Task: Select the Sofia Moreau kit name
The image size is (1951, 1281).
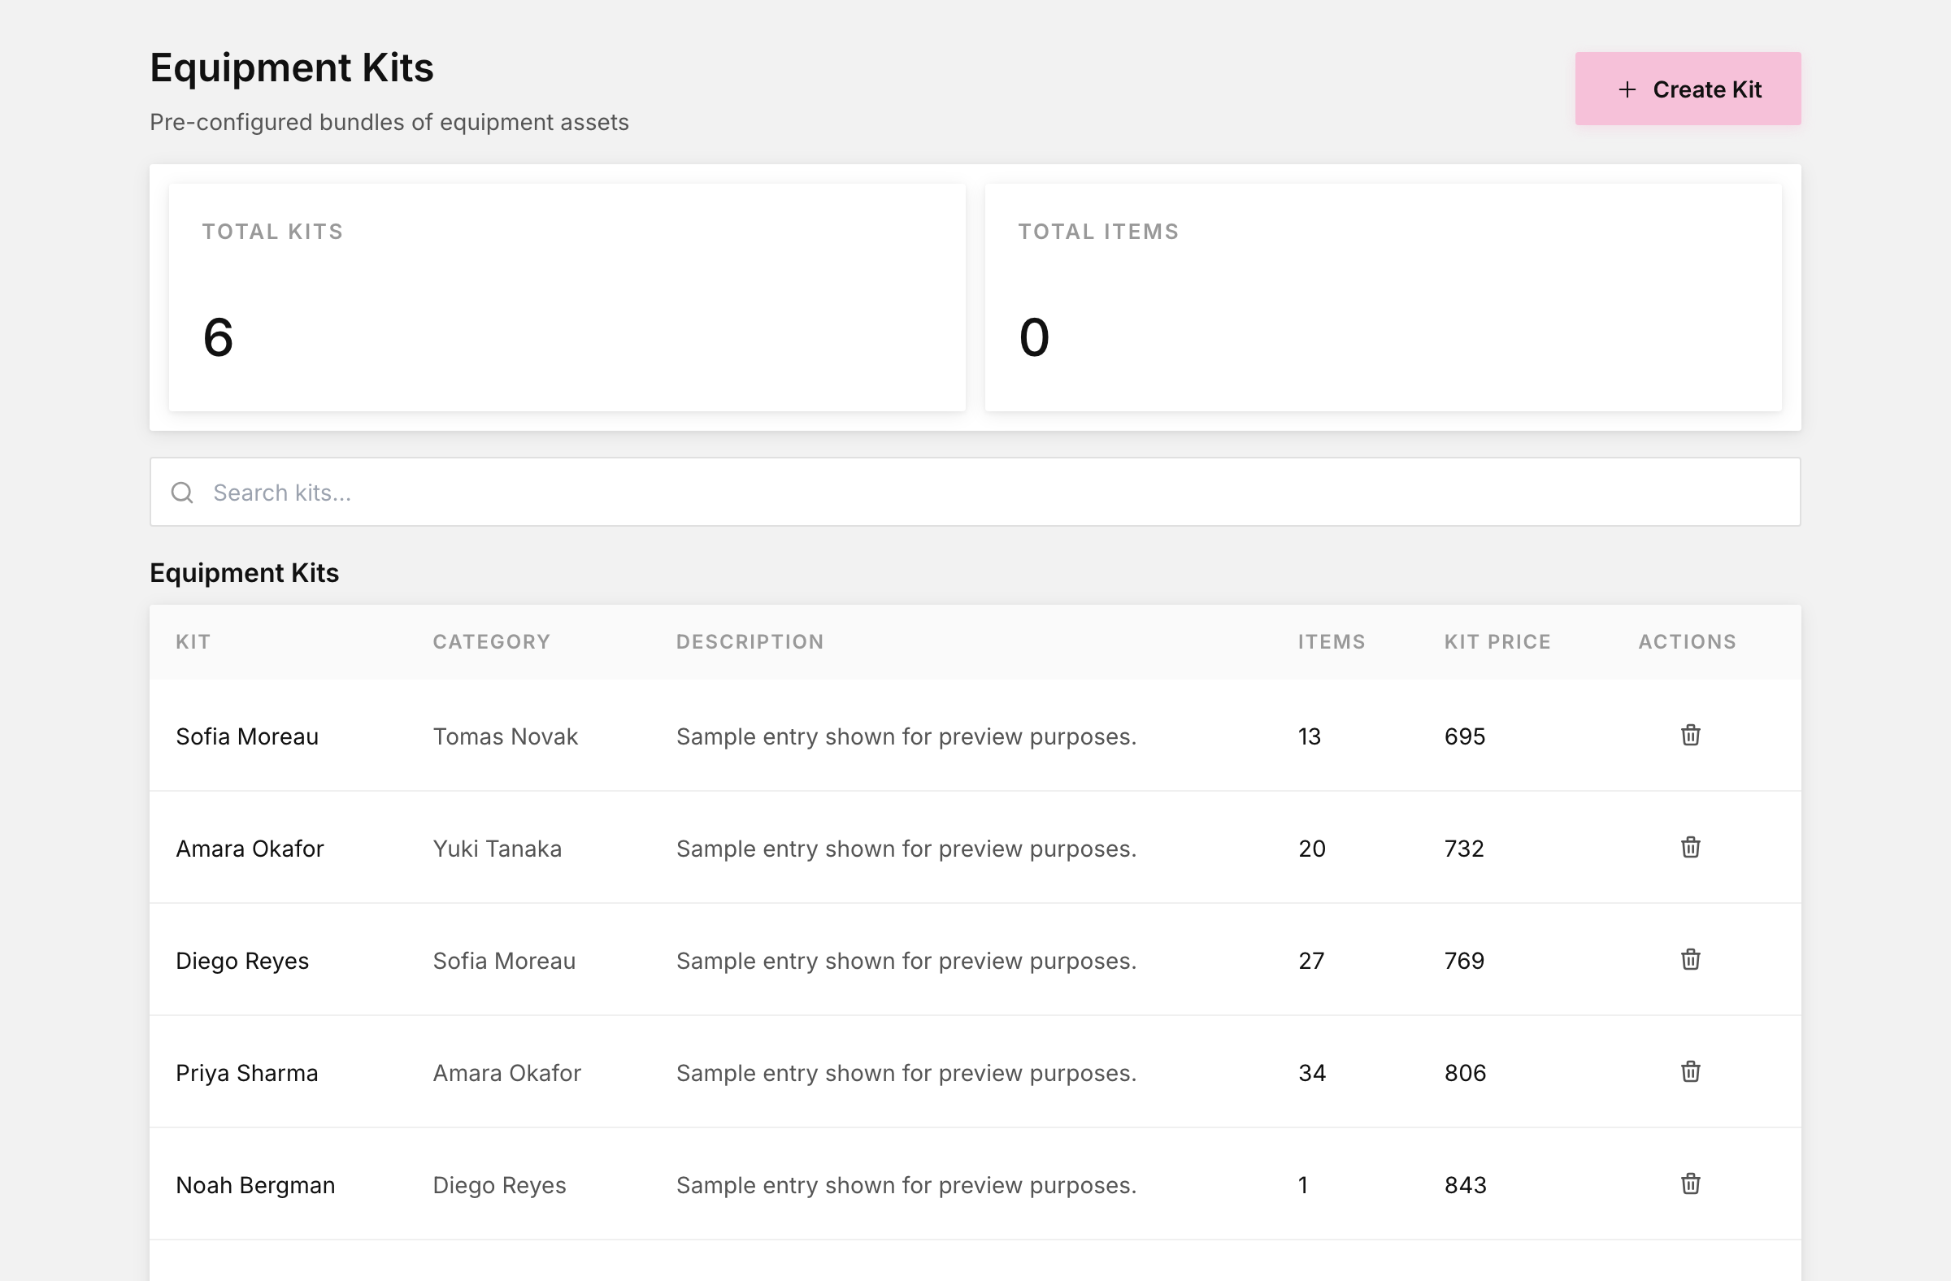Action: coord(247,736)
